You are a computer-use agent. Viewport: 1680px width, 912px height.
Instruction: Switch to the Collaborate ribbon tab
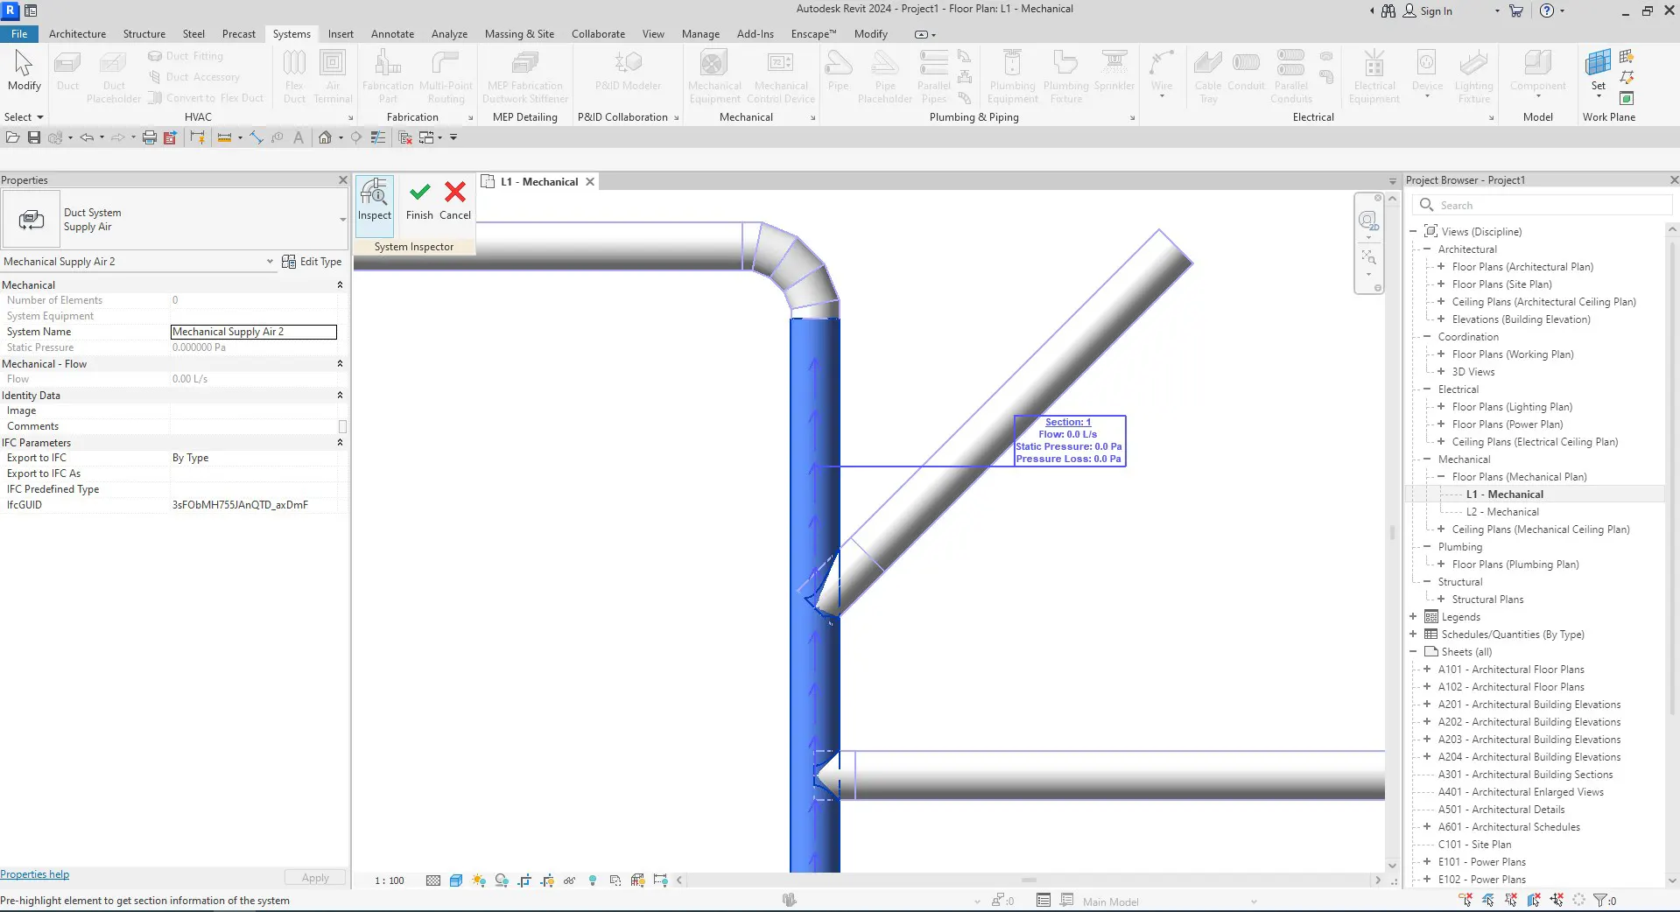pos(598,34)
